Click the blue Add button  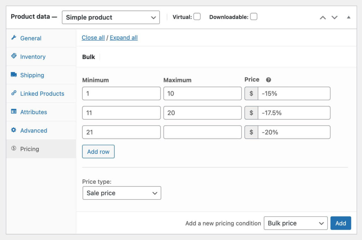pos(340,223)
